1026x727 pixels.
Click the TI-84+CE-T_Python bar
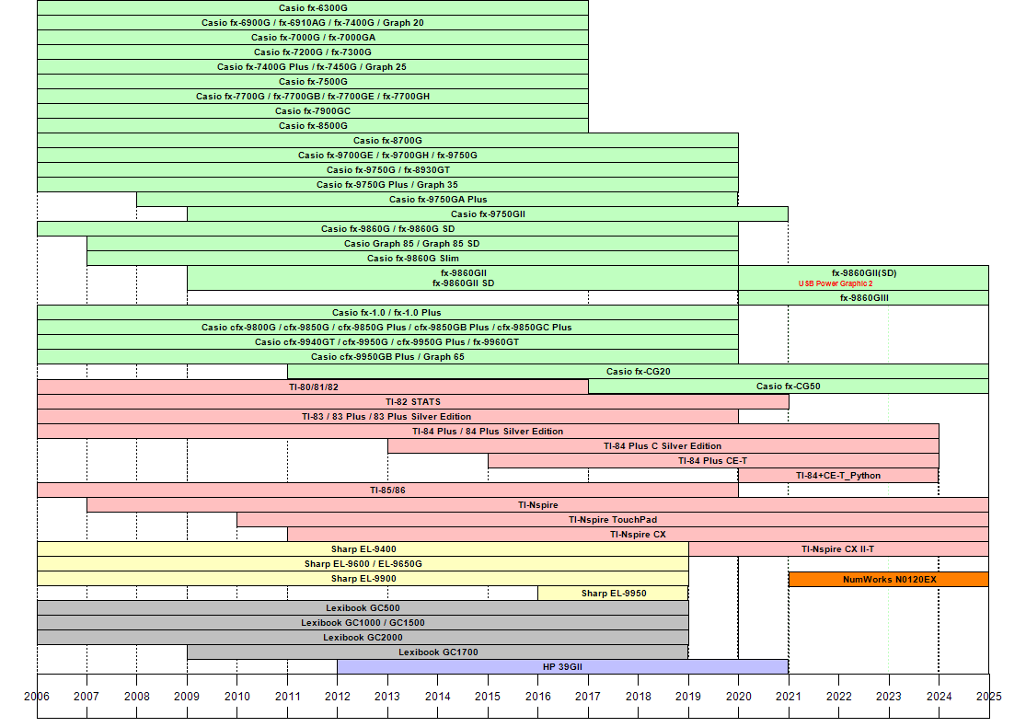(838, 475)
